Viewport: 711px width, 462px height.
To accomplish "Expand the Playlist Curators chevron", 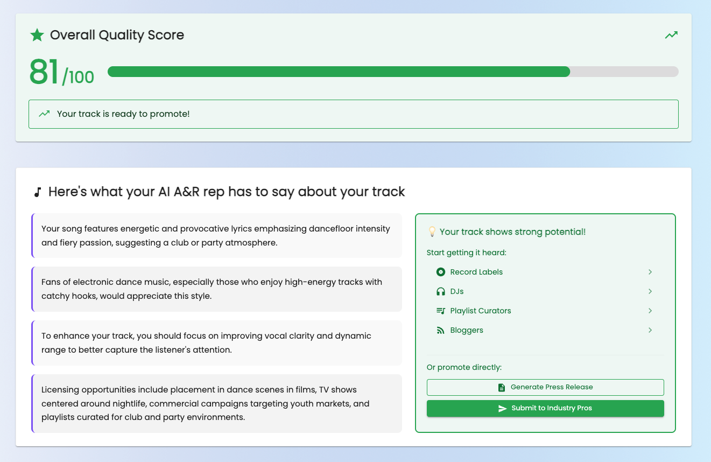I will [650, 311].
